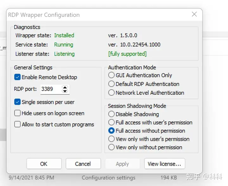Choose Default RDP Authentication
This screenshot has width=228, height=186.
click(111, 84)
